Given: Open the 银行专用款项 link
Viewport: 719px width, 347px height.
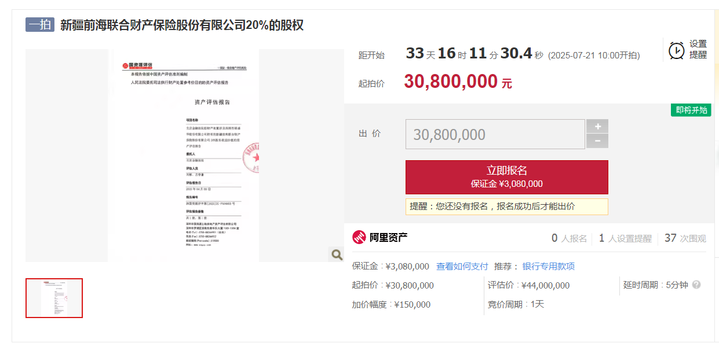Looking at the screenshot, I should tap(548, 267).
